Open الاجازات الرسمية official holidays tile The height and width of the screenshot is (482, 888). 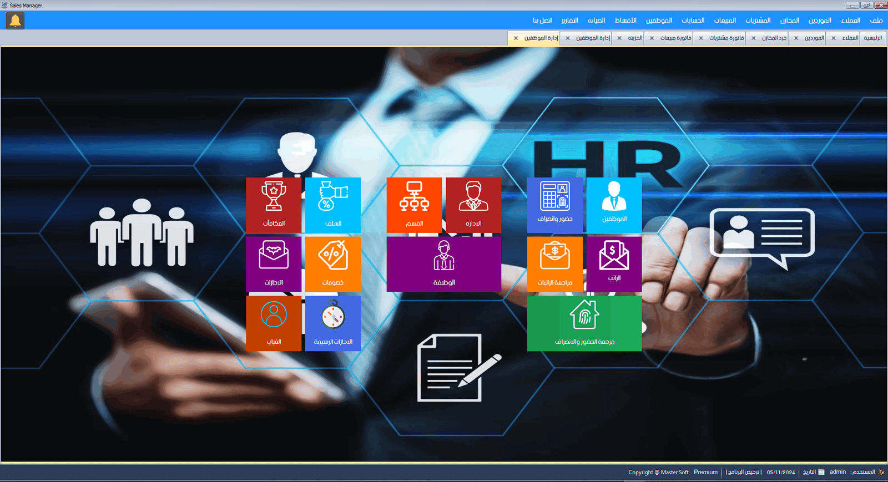[333, 323]
